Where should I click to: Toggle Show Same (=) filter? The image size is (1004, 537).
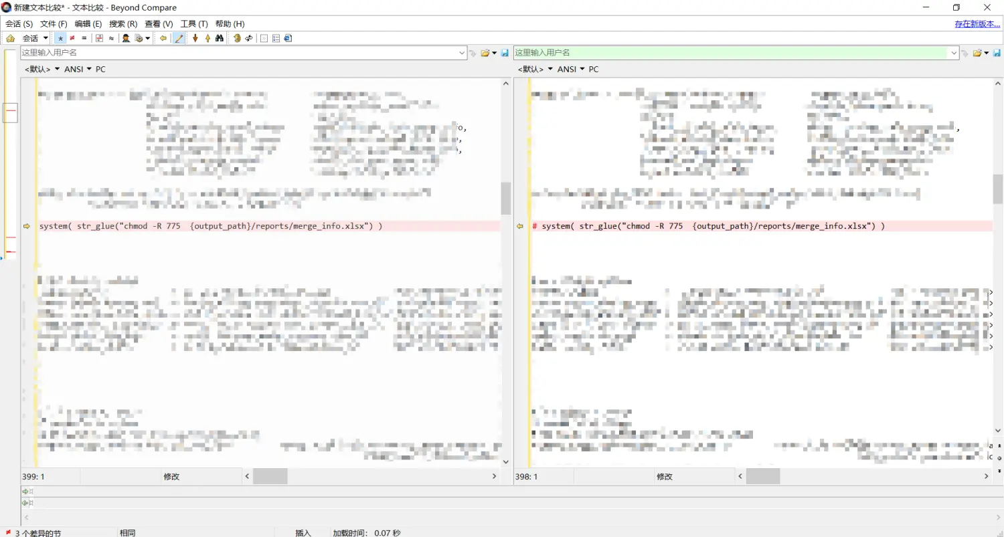(84, 38)
